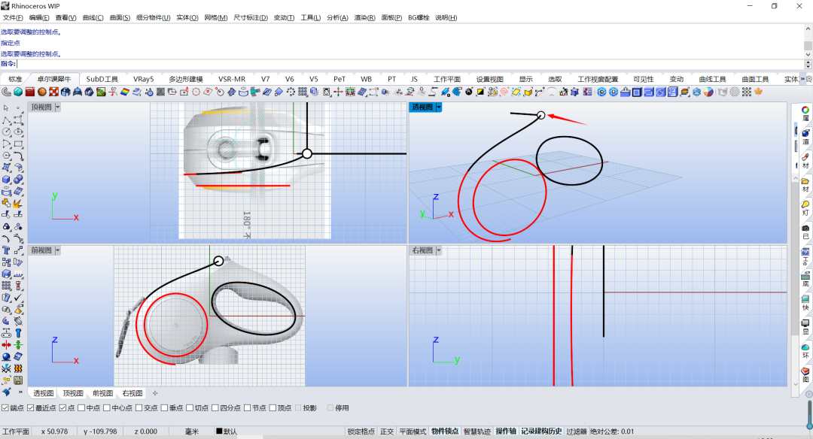Image resolution: width=813 pixels, height=439 pixels.
Task: Open the 曲面(S) menu
Action: pyautogui.click(x=120, y=17)
